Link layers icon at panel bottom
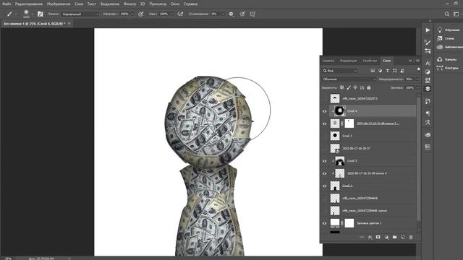463x260 pixels. pyautogui.click(x=362, y=237)
